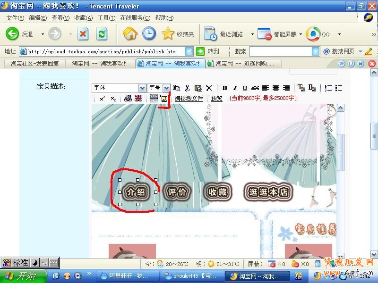The height and width of the screenshot is (283, 378).
Task: Open the 字号 font size dropdown
Action: point(166,88)
